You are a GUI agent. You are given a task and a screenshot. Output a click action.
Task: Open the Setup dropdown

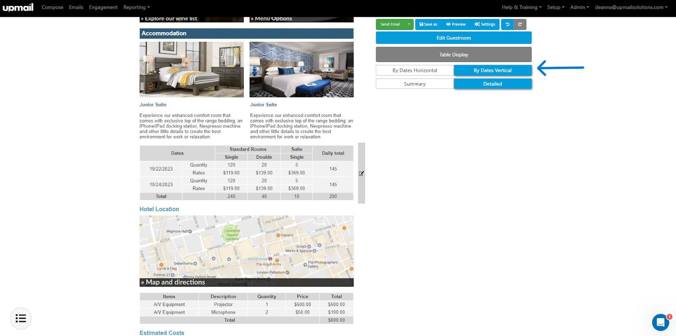point(556,7)
